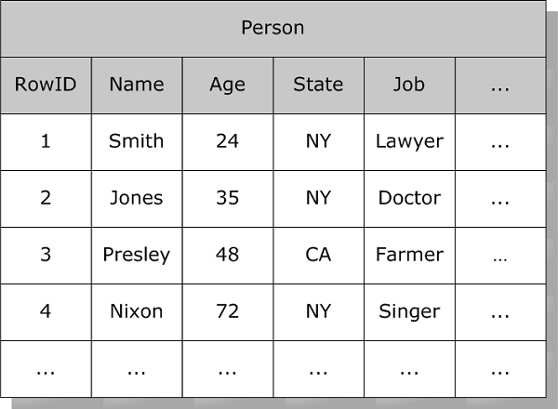
Task: Click the age 24 cell
Action: coord(227,141)
